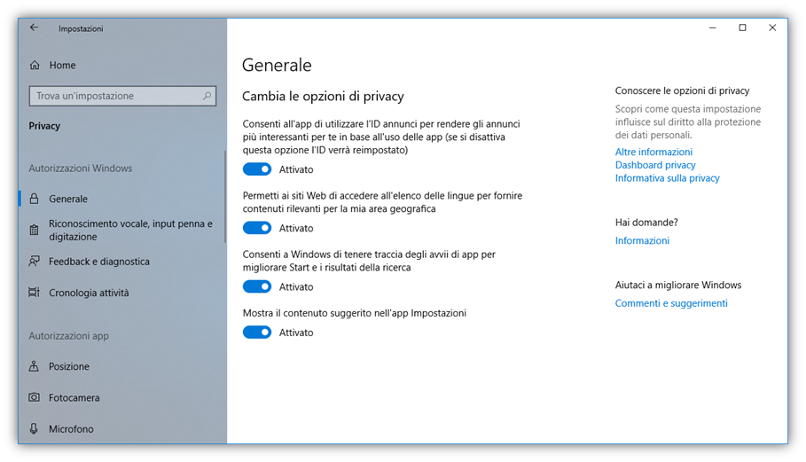806x462 pixels.
Task: Open Commenti e suggerimenti link
Action: 671,303
